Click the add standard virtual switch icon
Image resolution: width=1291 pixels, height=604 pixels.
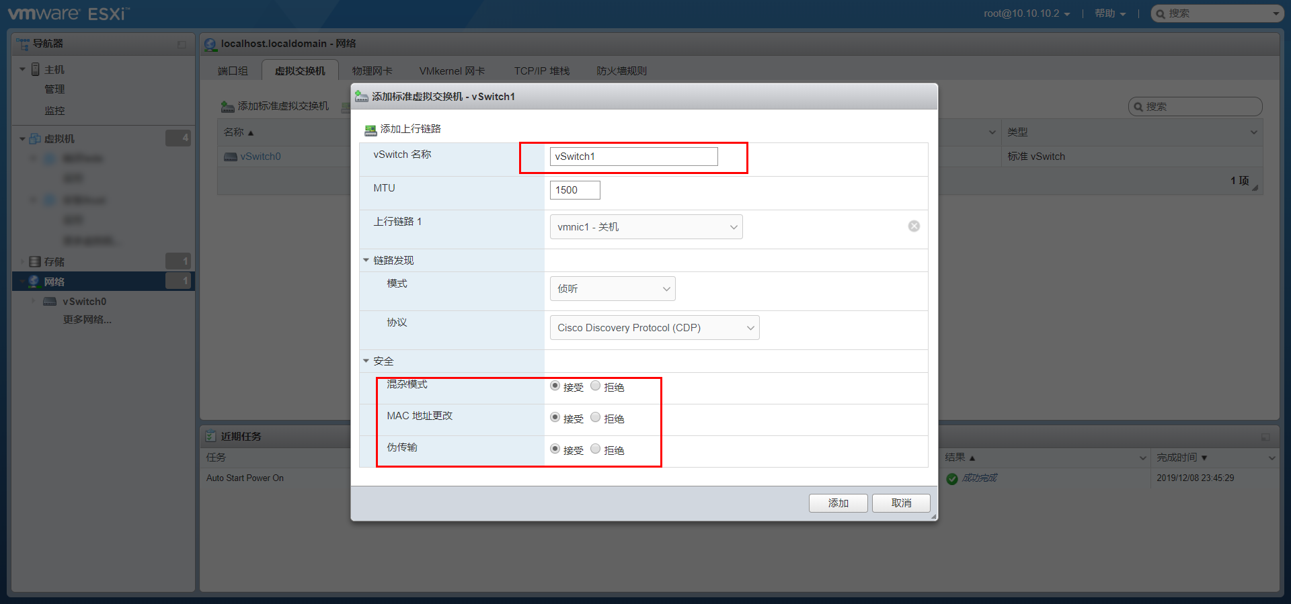point(228,106)
